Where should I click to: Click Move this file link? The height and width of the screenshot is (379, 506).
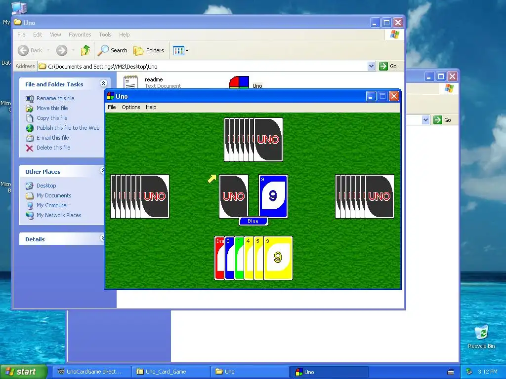tap(52, 108)
